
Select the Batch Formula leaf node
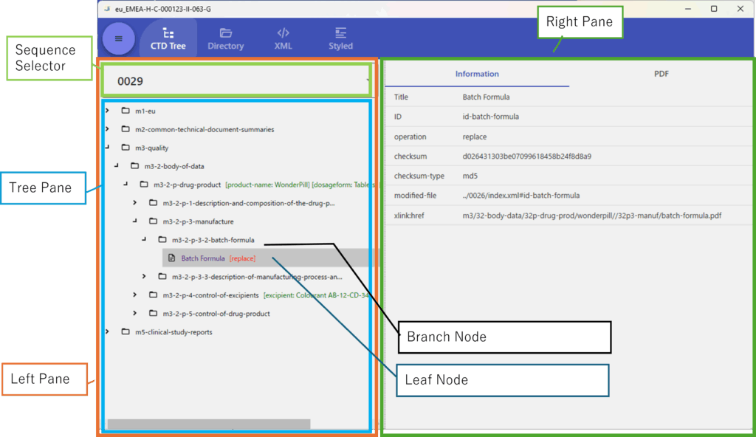pyautogui.click(x=203, y=258)
